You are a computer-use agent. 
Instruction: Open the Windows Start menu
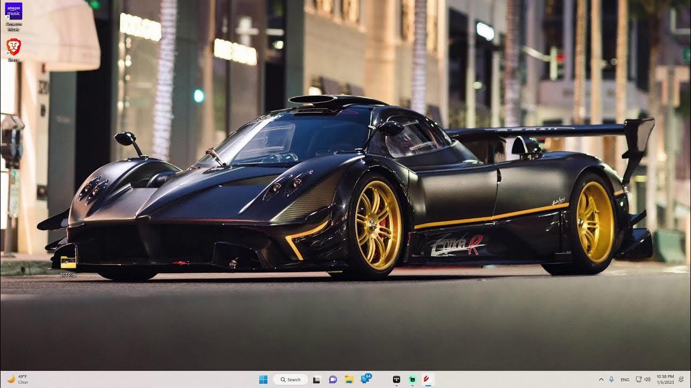(263, 379)
